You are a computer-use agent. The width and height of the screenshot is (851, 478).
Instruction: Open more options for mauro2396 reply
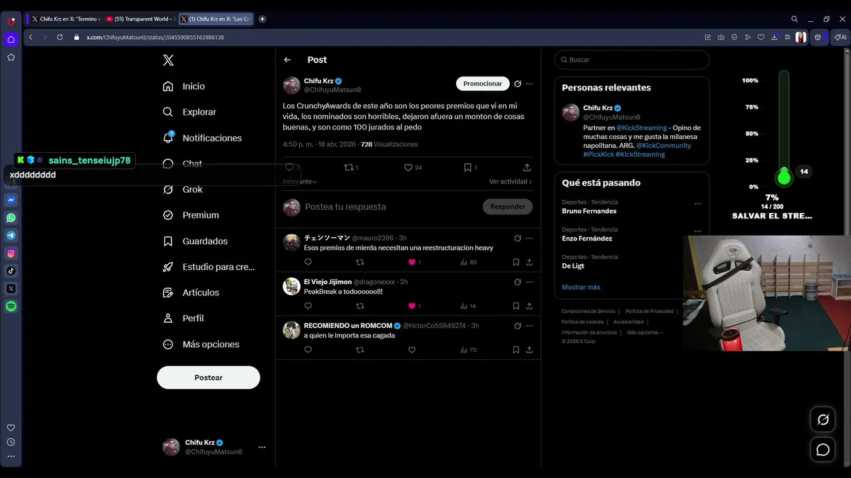coord(529,238)
